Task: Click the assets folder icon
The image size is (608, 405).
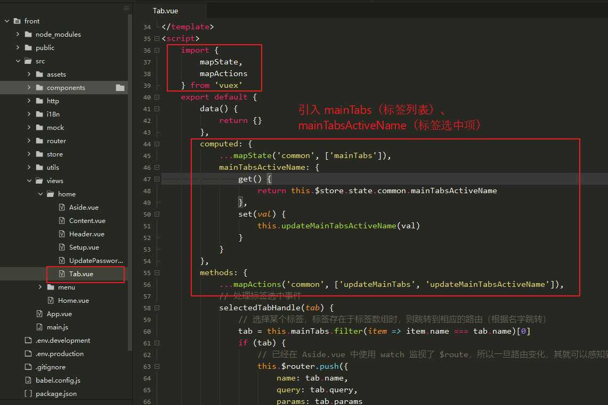Action: coord(39,74)
